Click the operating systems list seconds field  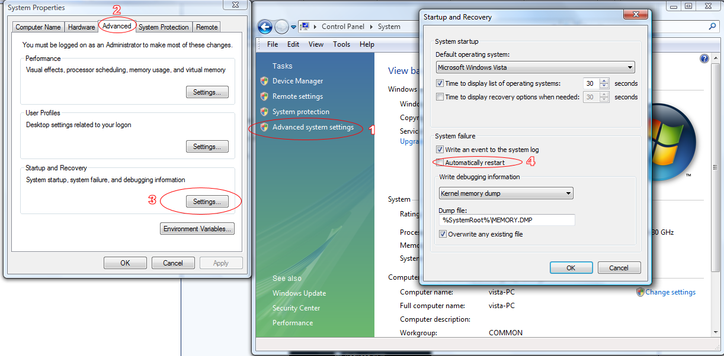(x=591, y=83)
